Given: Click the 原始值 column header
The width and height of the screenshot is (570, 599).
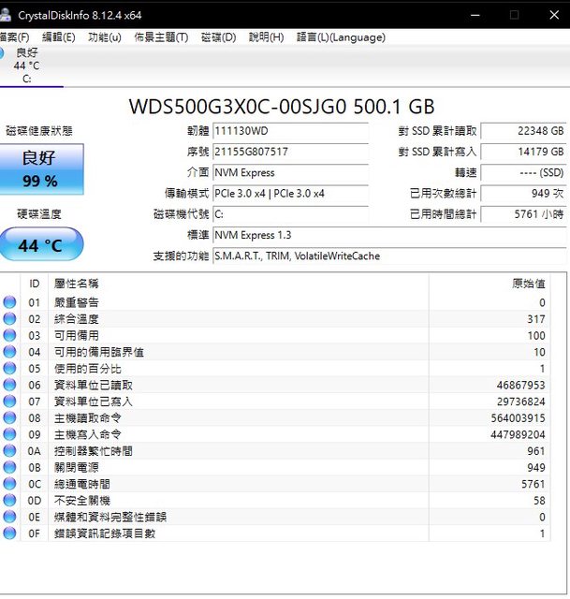Looking at the screenshot, I should pos(528,283).
